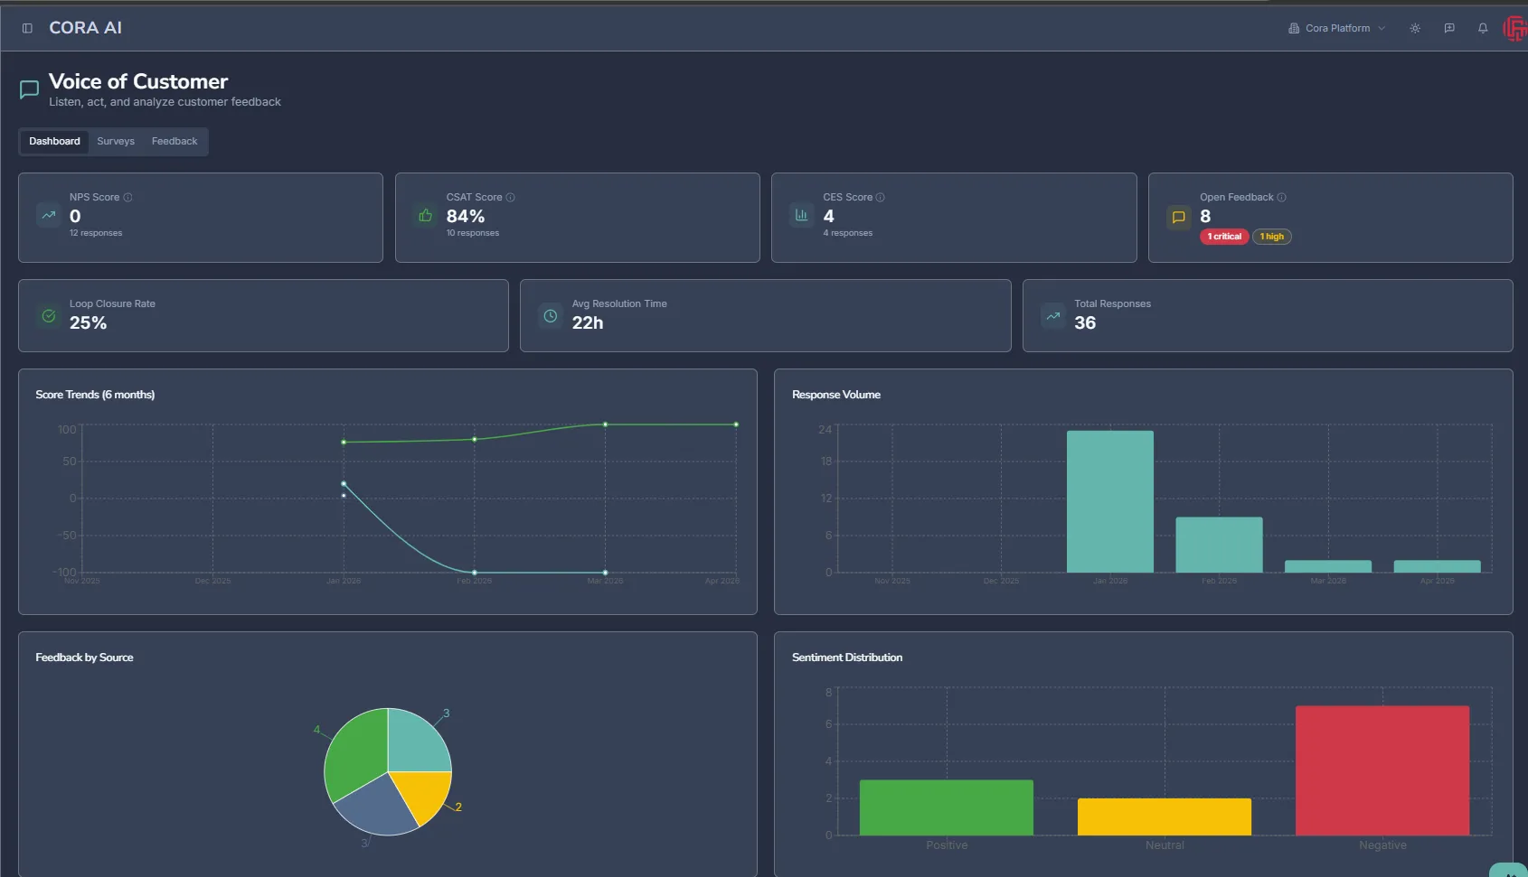Screen dimensions: 1528x877
Task: Show Open Feedback info tooltip icon
Action: tap(1281, 197)
